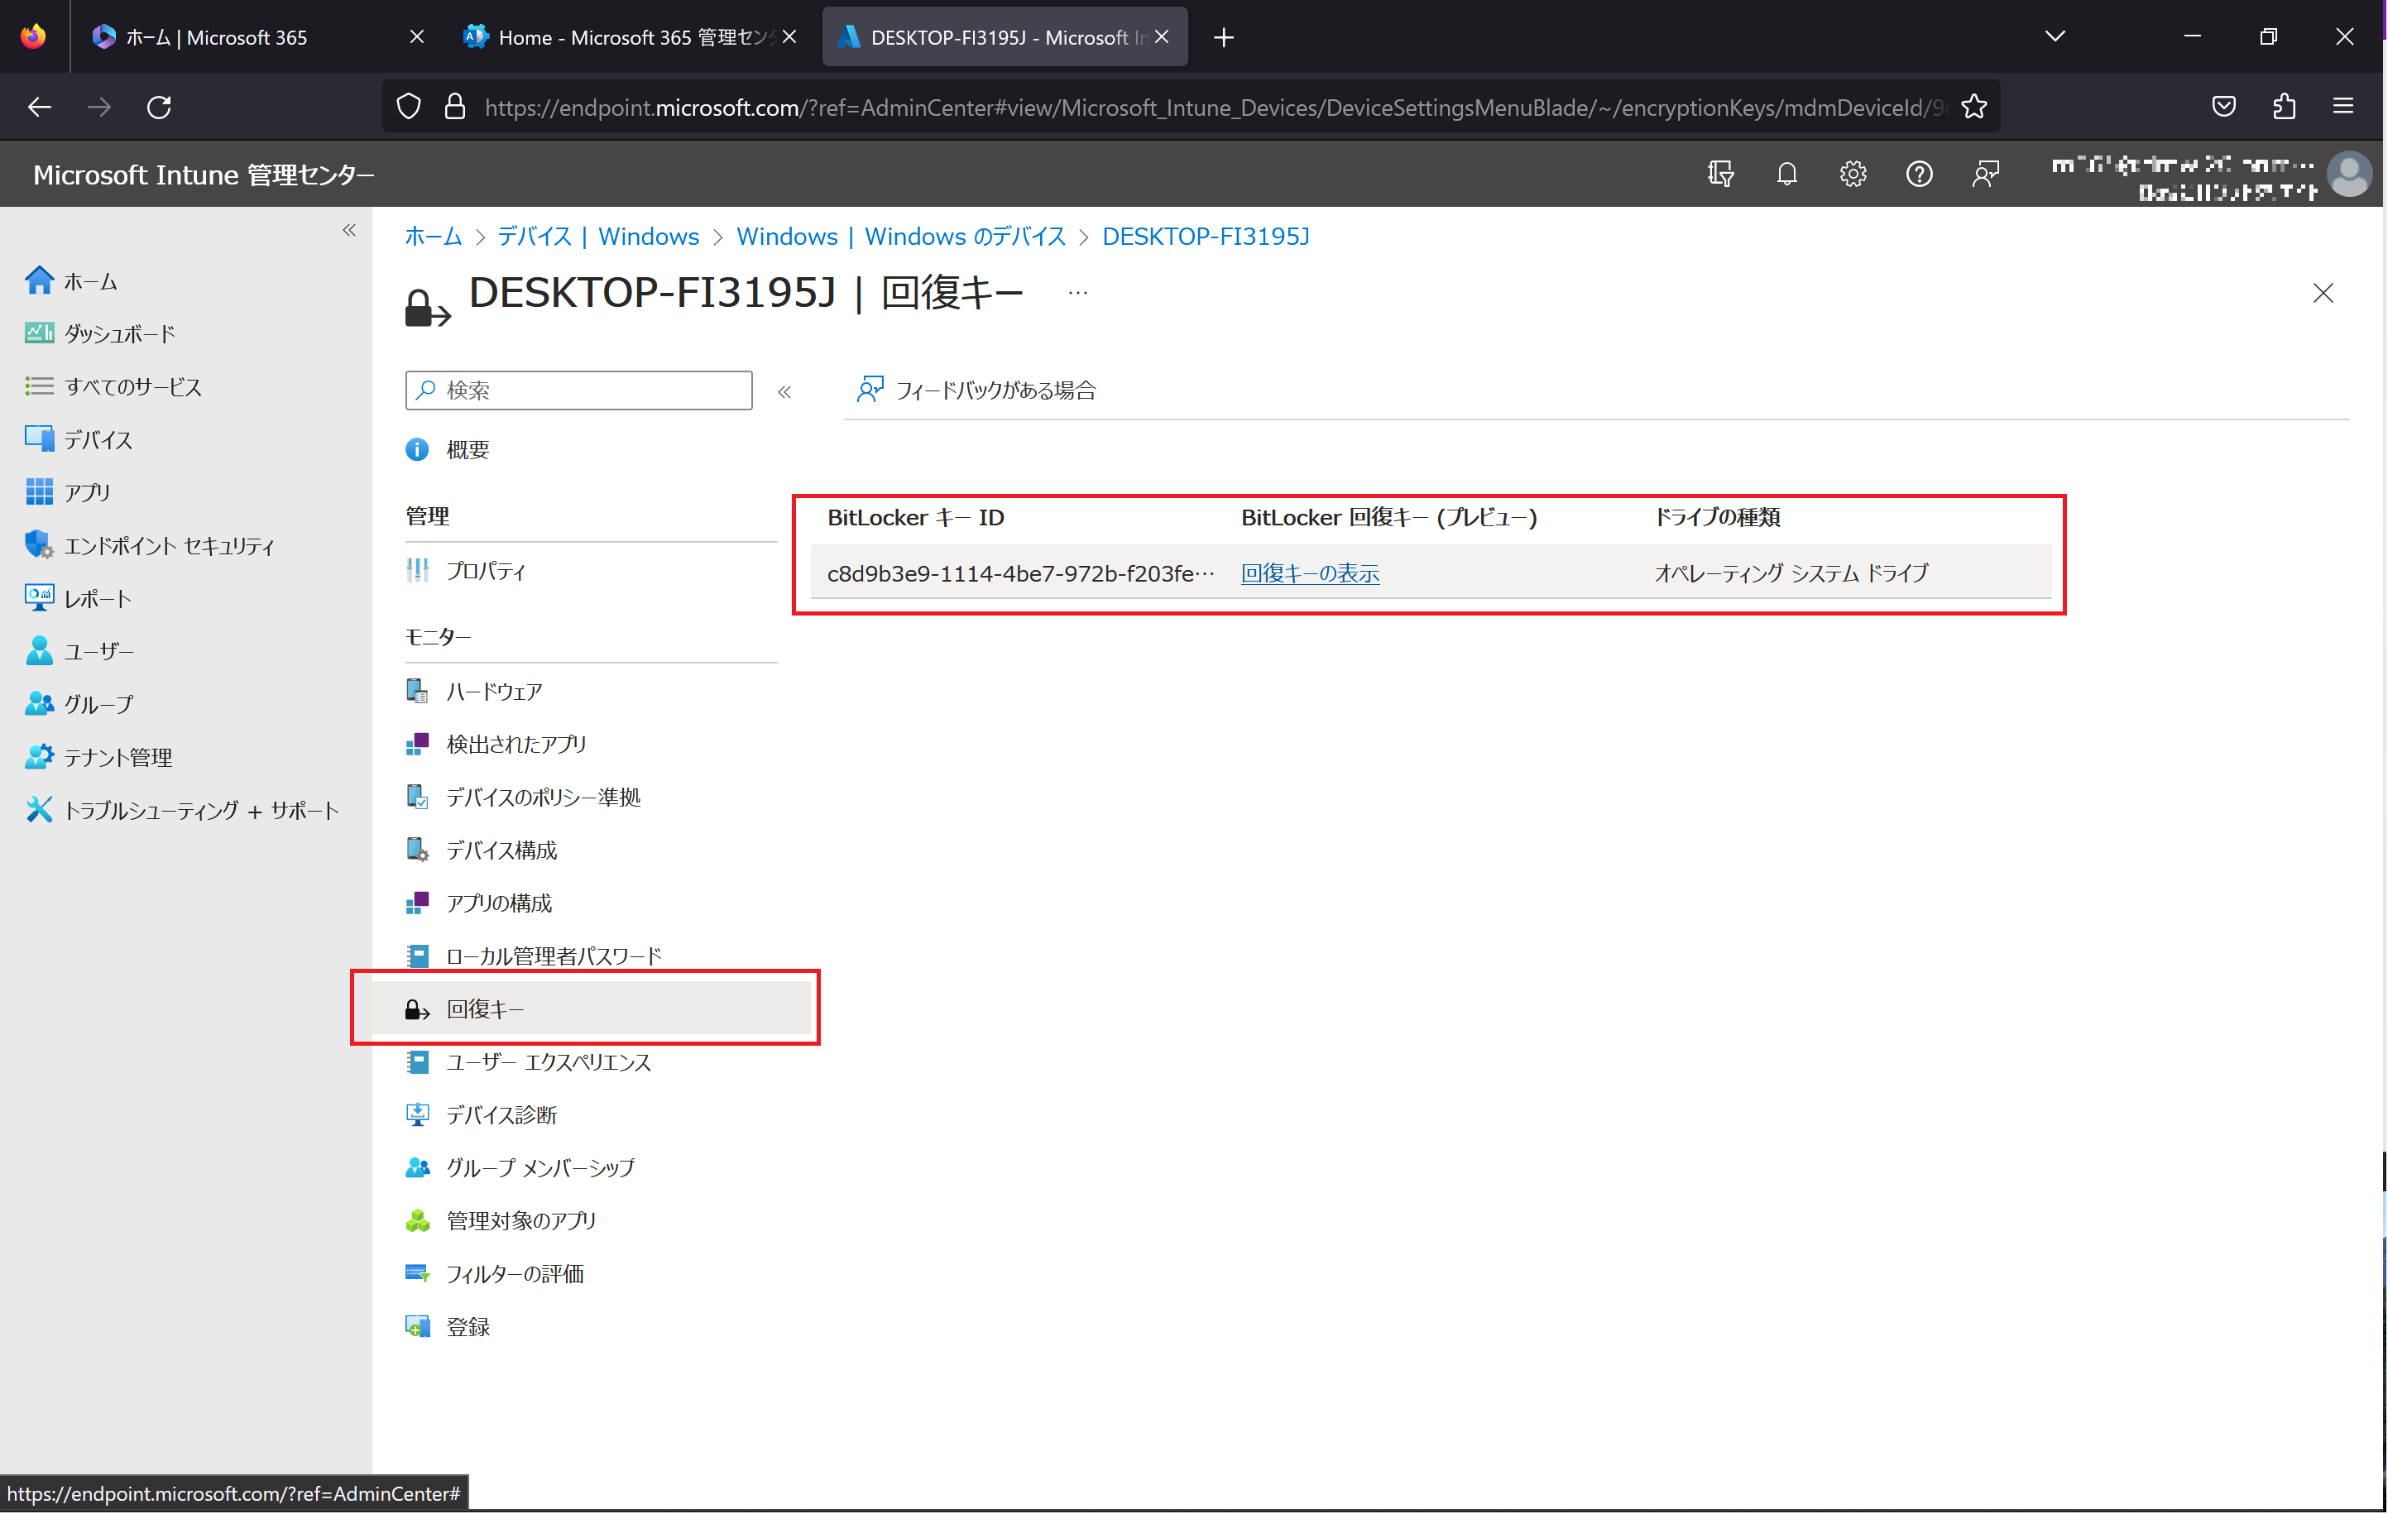Click the ホーム breadcrumb link
2388x1514 pixels.
click(434, 236)
